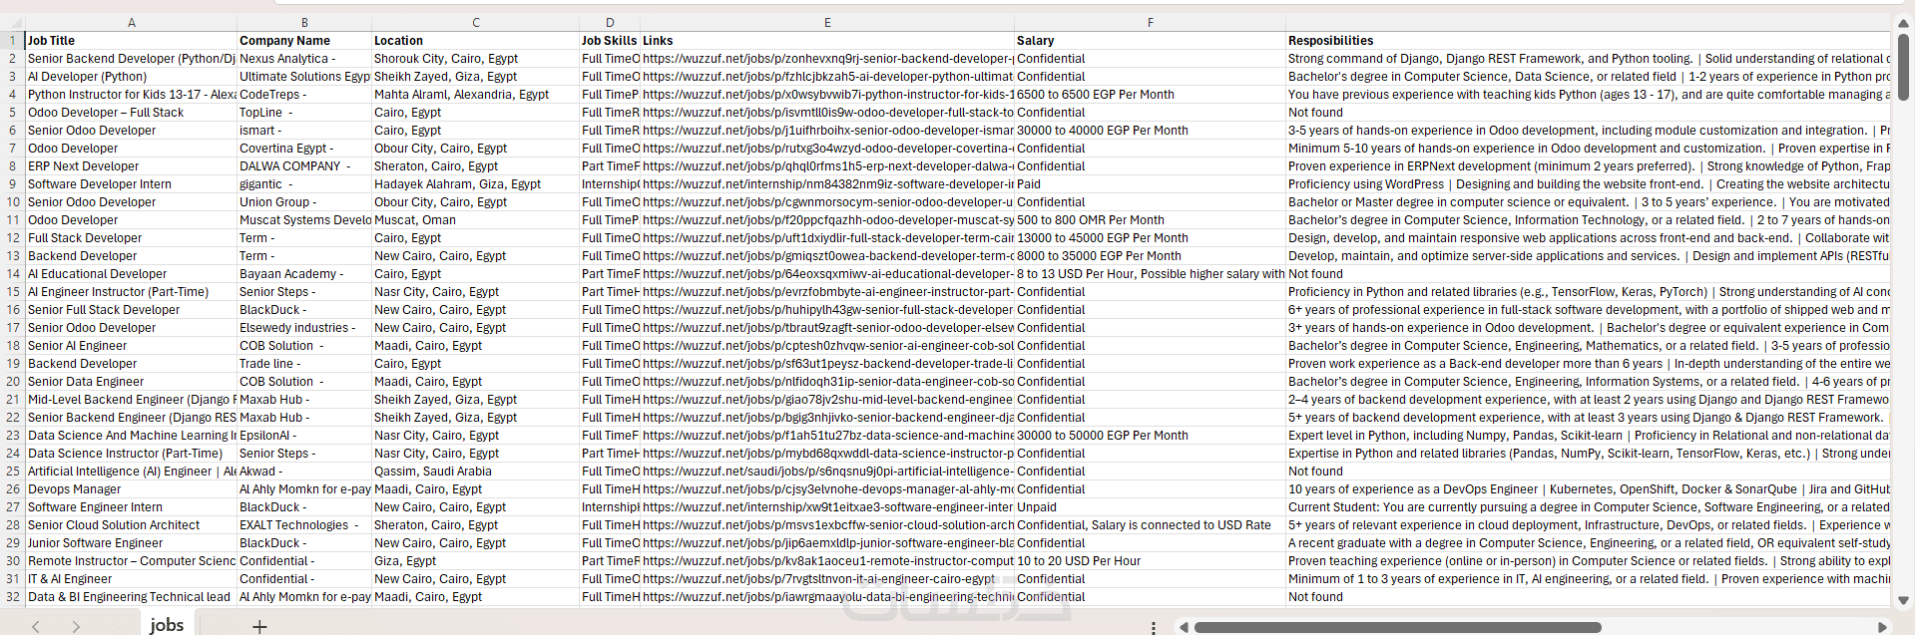Select the 13000 to 45000 EGP Per Month cell

click(x=1150, y=238)
